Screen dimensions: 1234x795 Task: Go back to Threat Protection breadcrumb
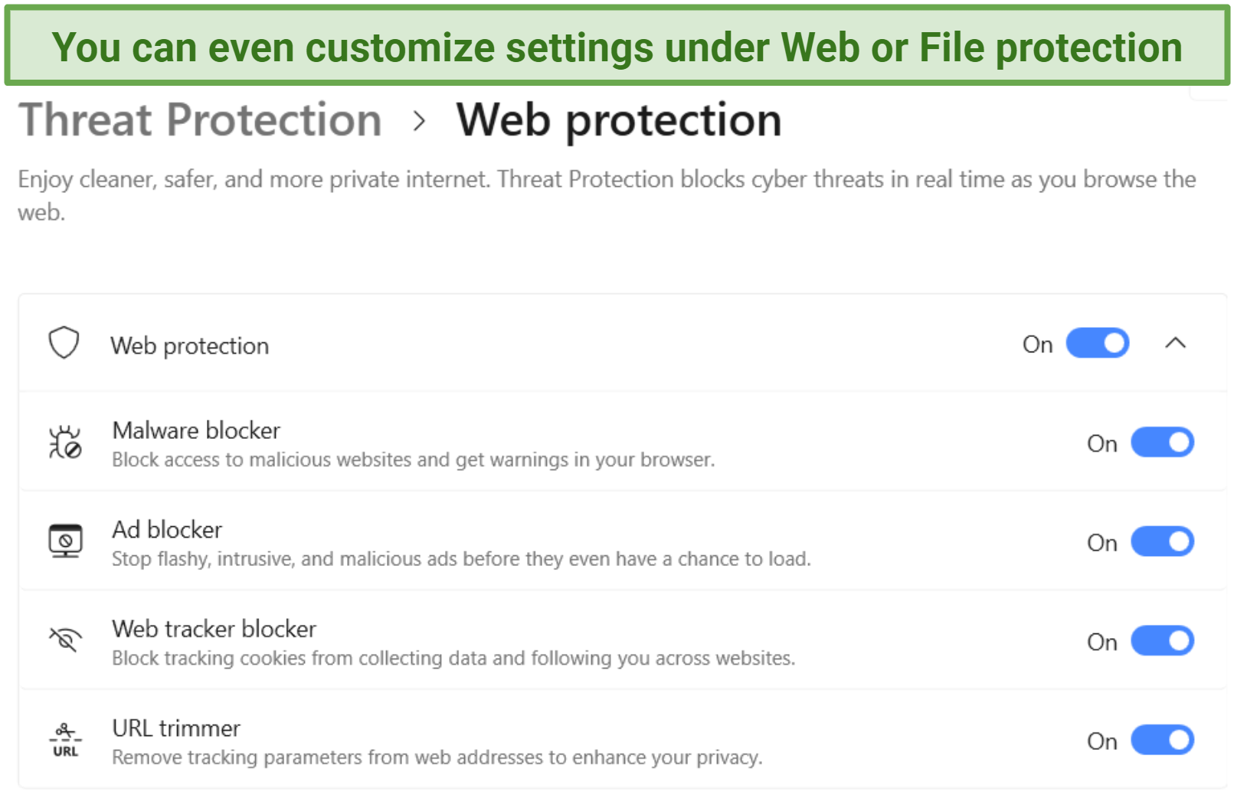click(200, 120)
